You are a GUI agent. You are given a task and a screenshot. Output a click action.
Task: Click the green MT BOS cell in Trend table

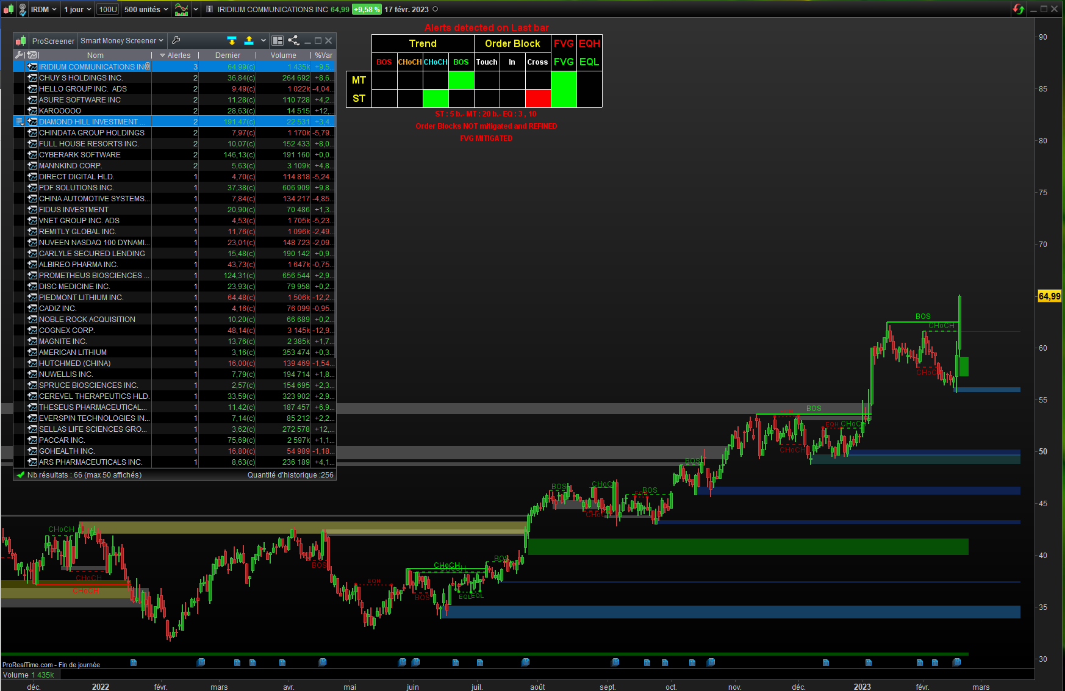(461, 80)
